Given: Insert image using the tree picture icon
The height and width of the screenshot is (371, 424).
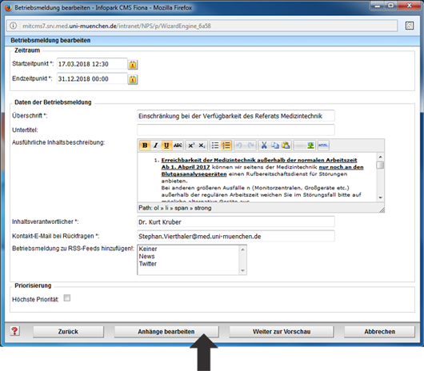Looking at the screenshot, I should point(310,146).
